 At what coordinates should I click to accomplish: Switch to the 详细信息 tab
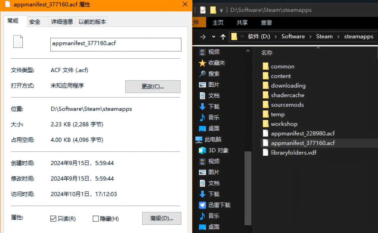click(62, 22)
